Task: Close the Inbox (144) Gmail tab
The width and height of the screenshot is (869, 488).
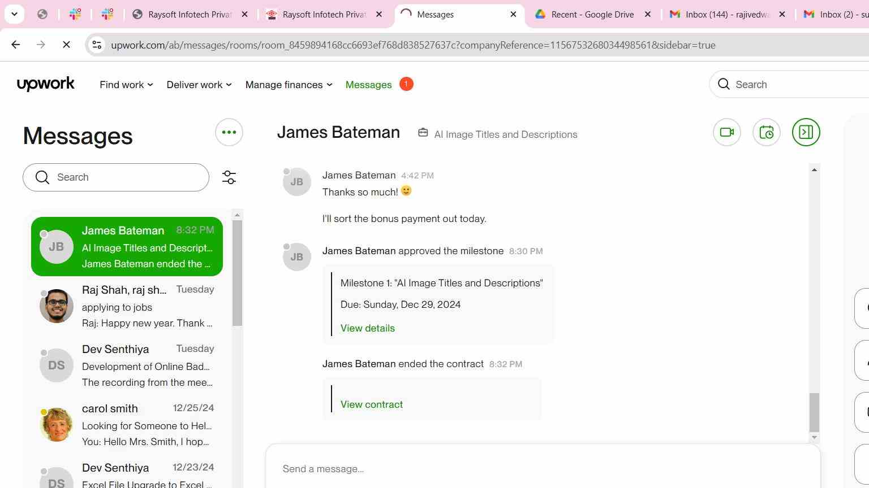Action: [x=782, y=14]
